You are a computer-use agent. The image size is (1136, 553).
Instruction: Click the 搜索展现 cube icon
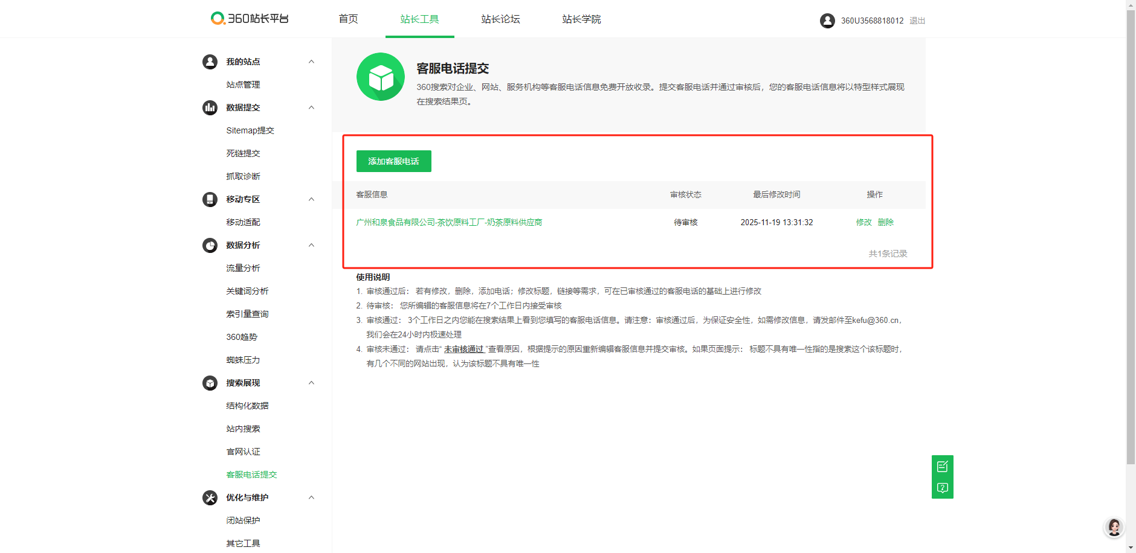[210, 383]
